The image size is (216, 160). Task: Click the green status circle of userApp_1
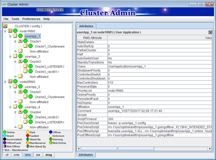(21, 36)
